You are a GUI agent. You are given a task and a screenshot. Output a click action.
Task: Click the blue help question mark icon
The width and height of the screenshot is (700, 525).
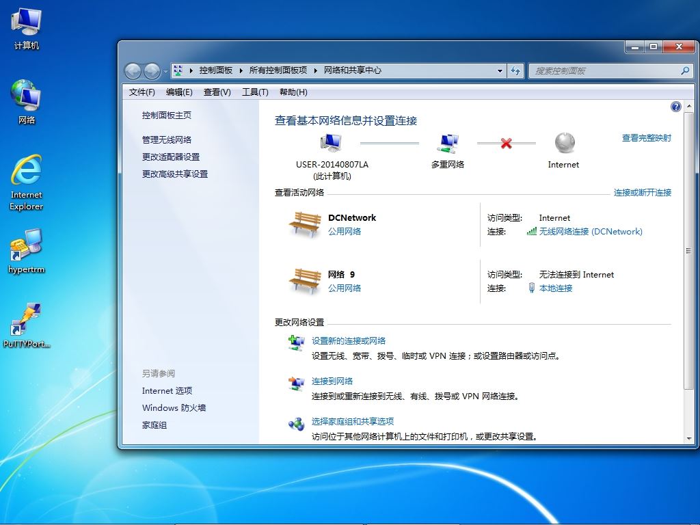click(675, 106)
